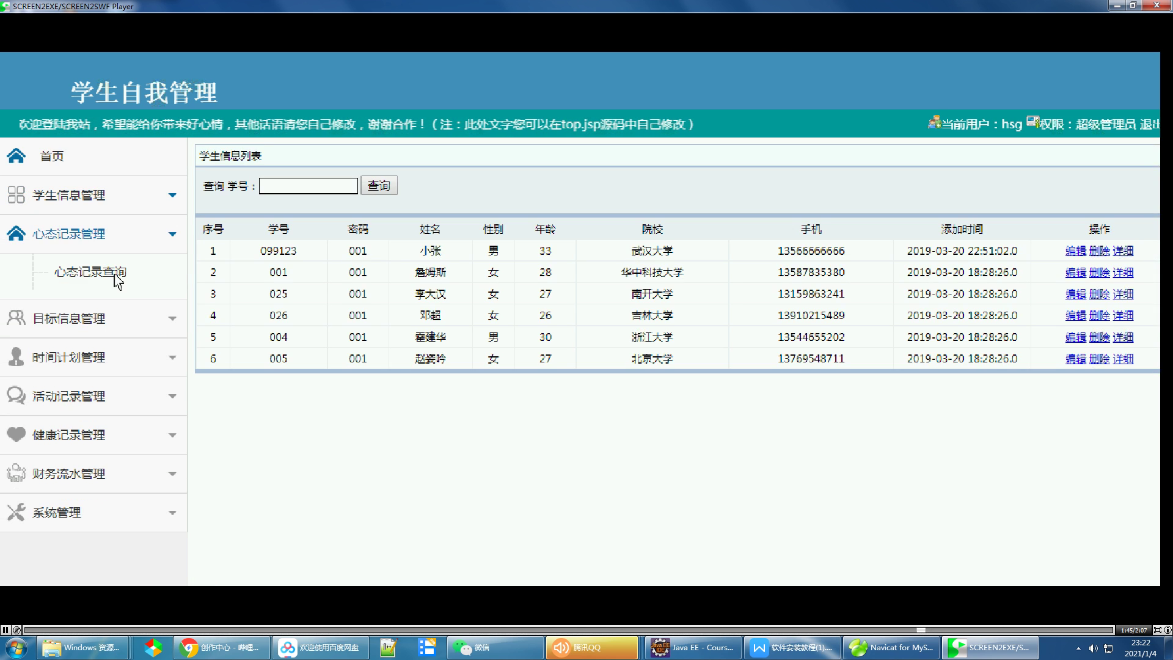Open 微信 from the taskbar
This screenshot has height=660, width=1173.
tap(496, 648)
